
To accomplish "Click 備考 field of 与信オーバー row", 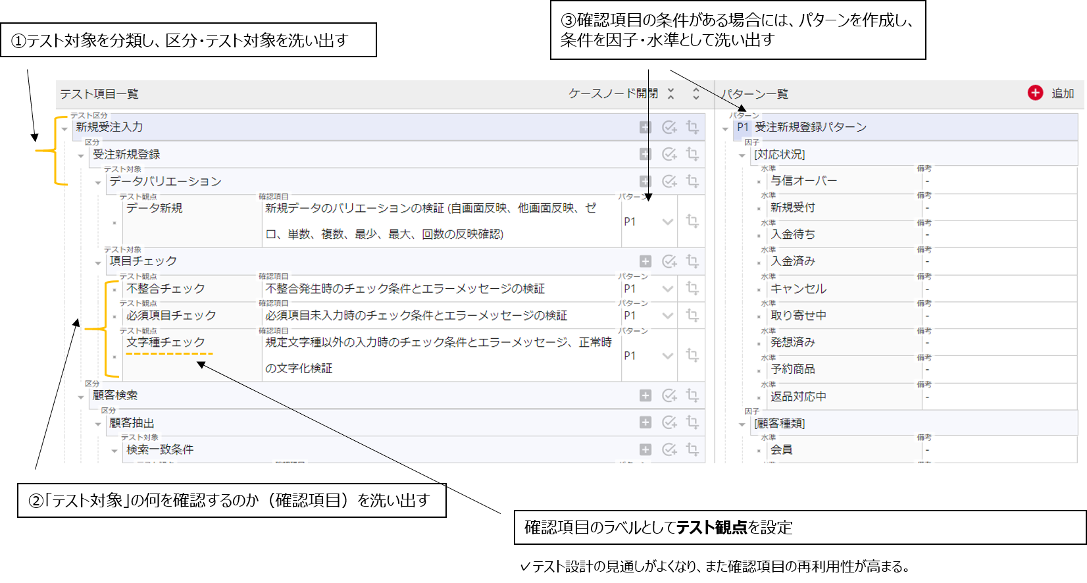I will pos(999,181).
